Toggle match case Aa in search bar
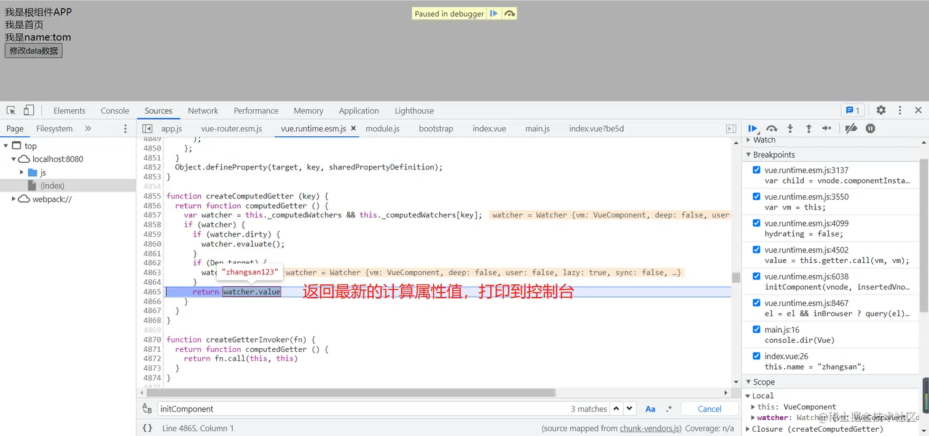Screen dimensions: 929x436 [x=650, y=409]
